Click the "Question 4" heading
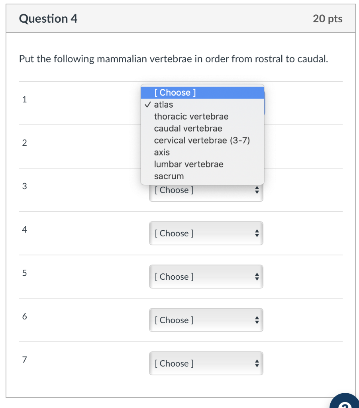The image size is (359, 408). coord(48,19)
